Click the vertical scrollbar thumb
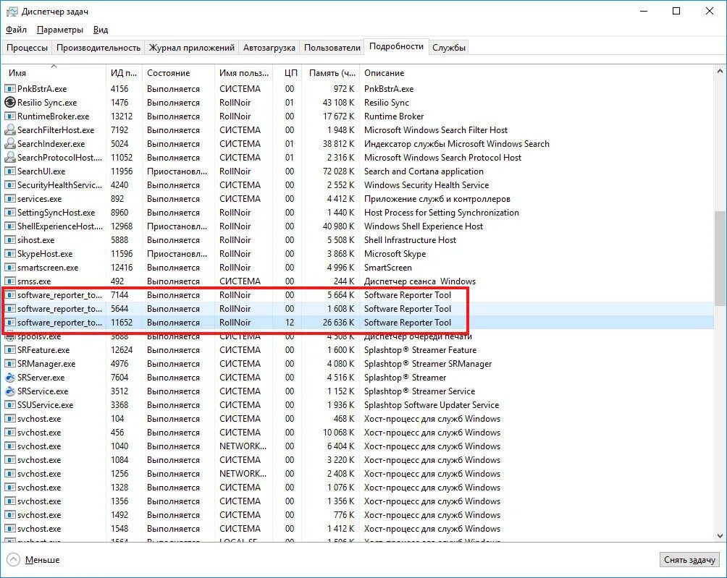The height and width of the screenshot is (578, 727). click(x=720, y=257)
